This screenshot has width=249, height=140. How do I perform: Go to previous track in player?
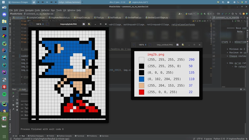43,2
